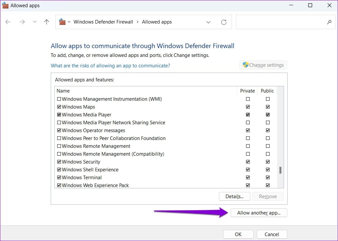Select the Allowed apps breadcrumb

(157, 22)
